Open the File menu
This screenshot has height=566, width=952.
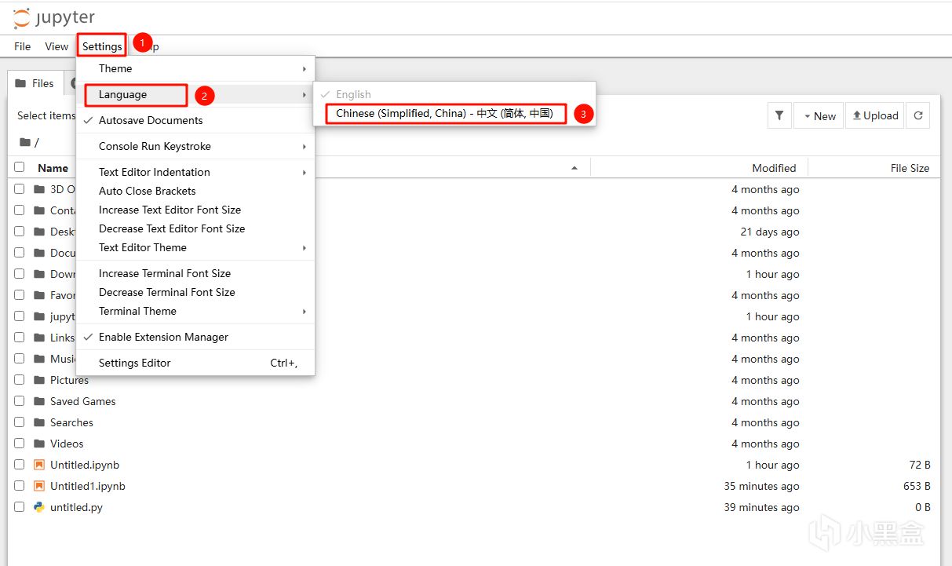(23, 46)
